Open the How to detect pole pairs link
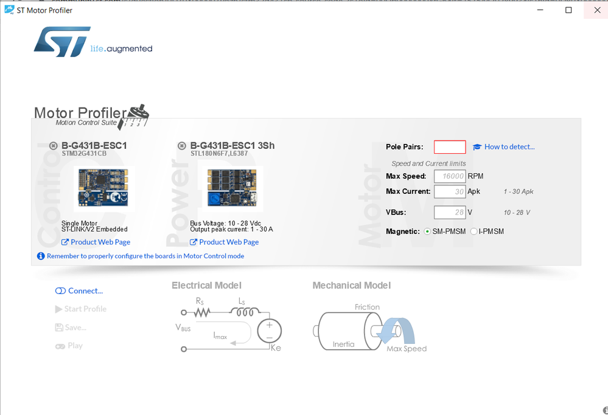Viewport: 608px width, 415px height. pyautogui.click(x=509, y=146)
